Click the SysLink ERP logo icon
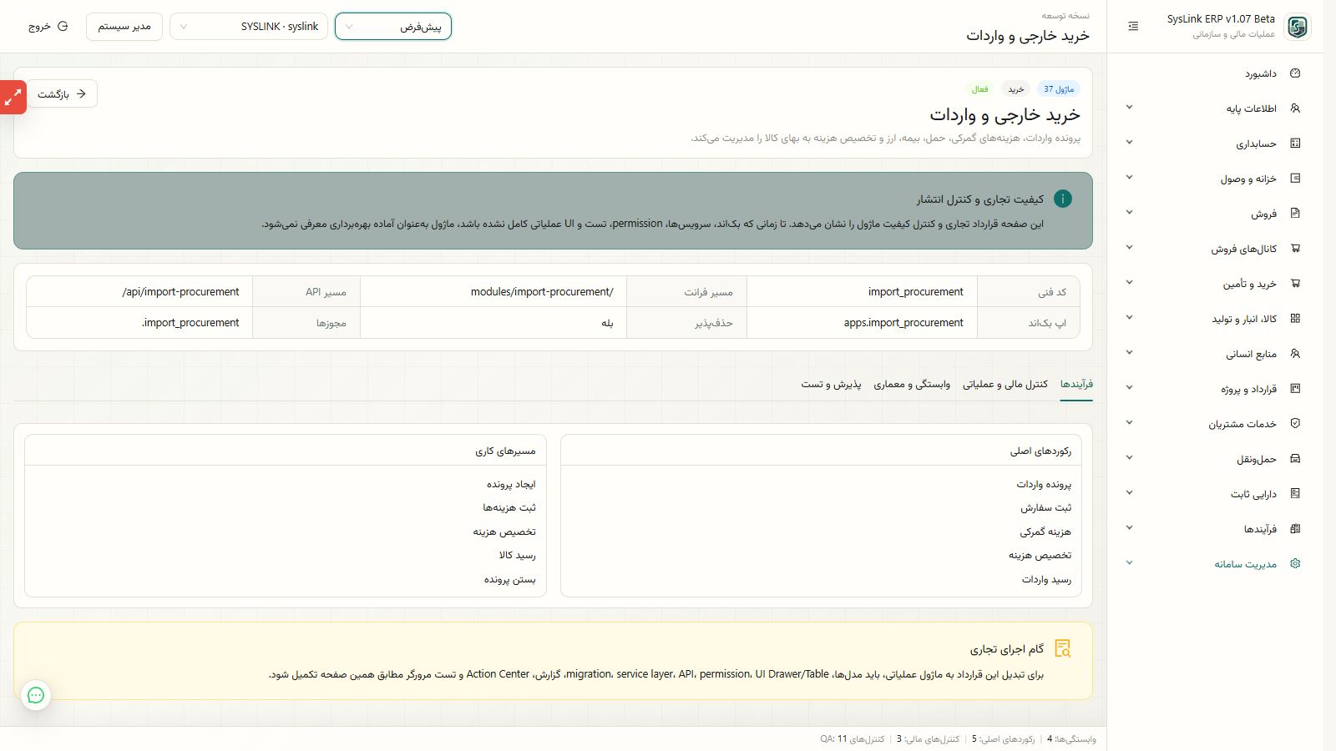1336x751 pixels. [x=1298, y=27]
